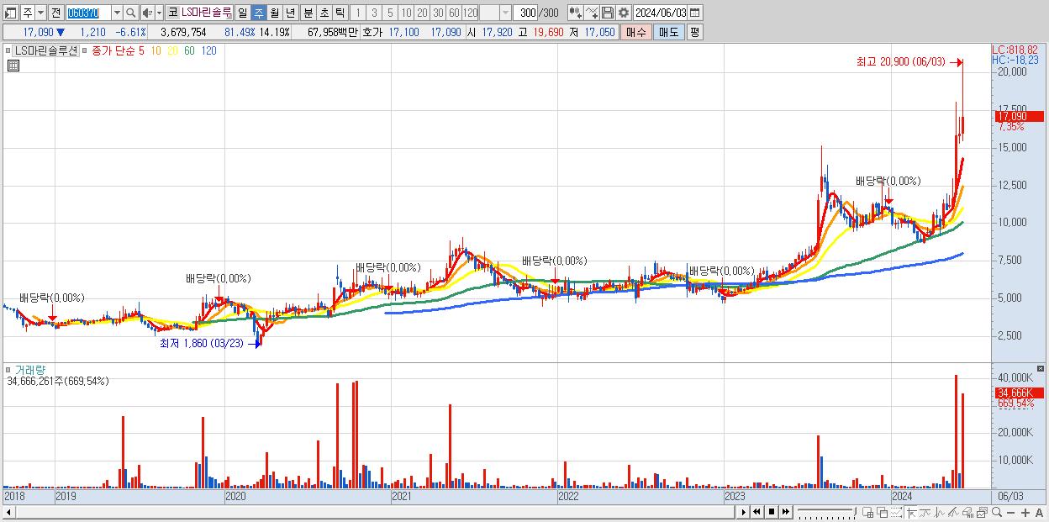Click the overlapping windows icon
This screenshot has height=522, width=1049.
[883, 513]
